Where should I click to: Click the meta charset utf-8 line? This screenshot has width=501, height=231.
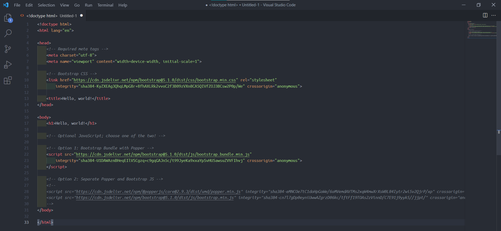[71, 55]
